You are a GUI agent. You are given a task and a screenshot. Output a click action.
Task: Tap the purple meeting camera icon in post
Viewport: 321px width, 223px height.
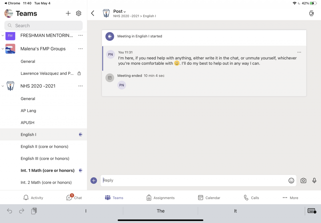click(x=110, y=36)
